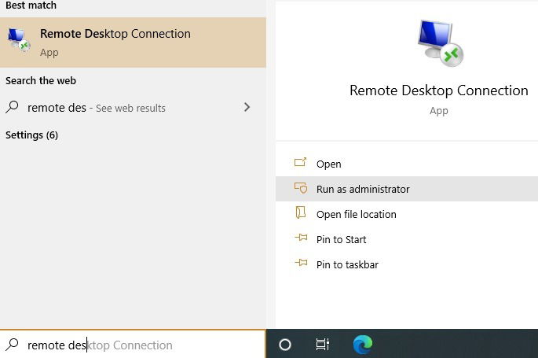The height and width of the screenshot is (358, 538).
Task: Click Remote Desktop Connection icon in best match
Action: pyautogui.click(x=19, y=40)
